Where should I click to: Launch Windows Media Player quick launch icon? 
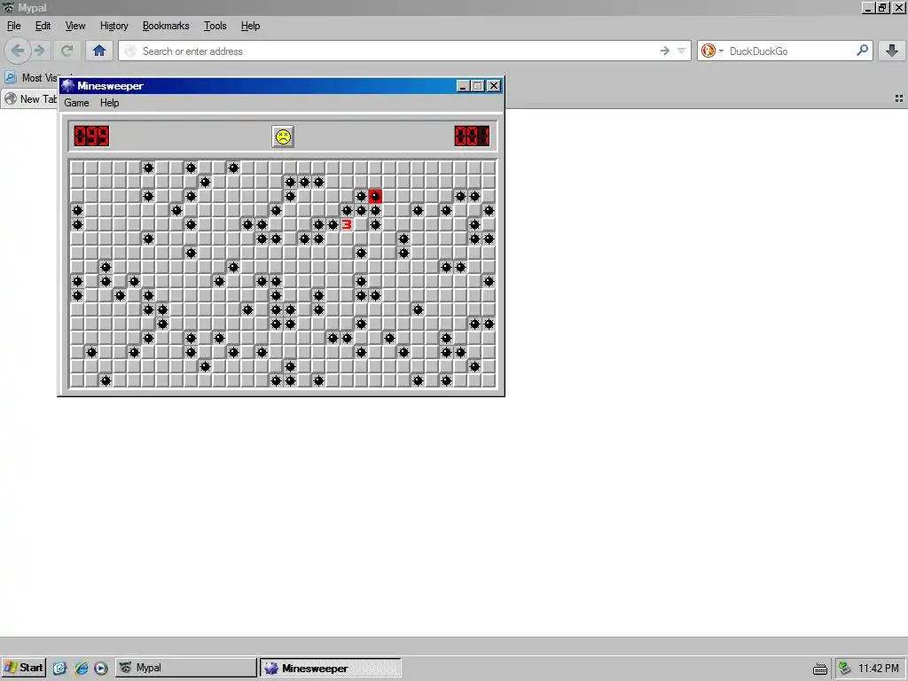click(x=101, y=669)
